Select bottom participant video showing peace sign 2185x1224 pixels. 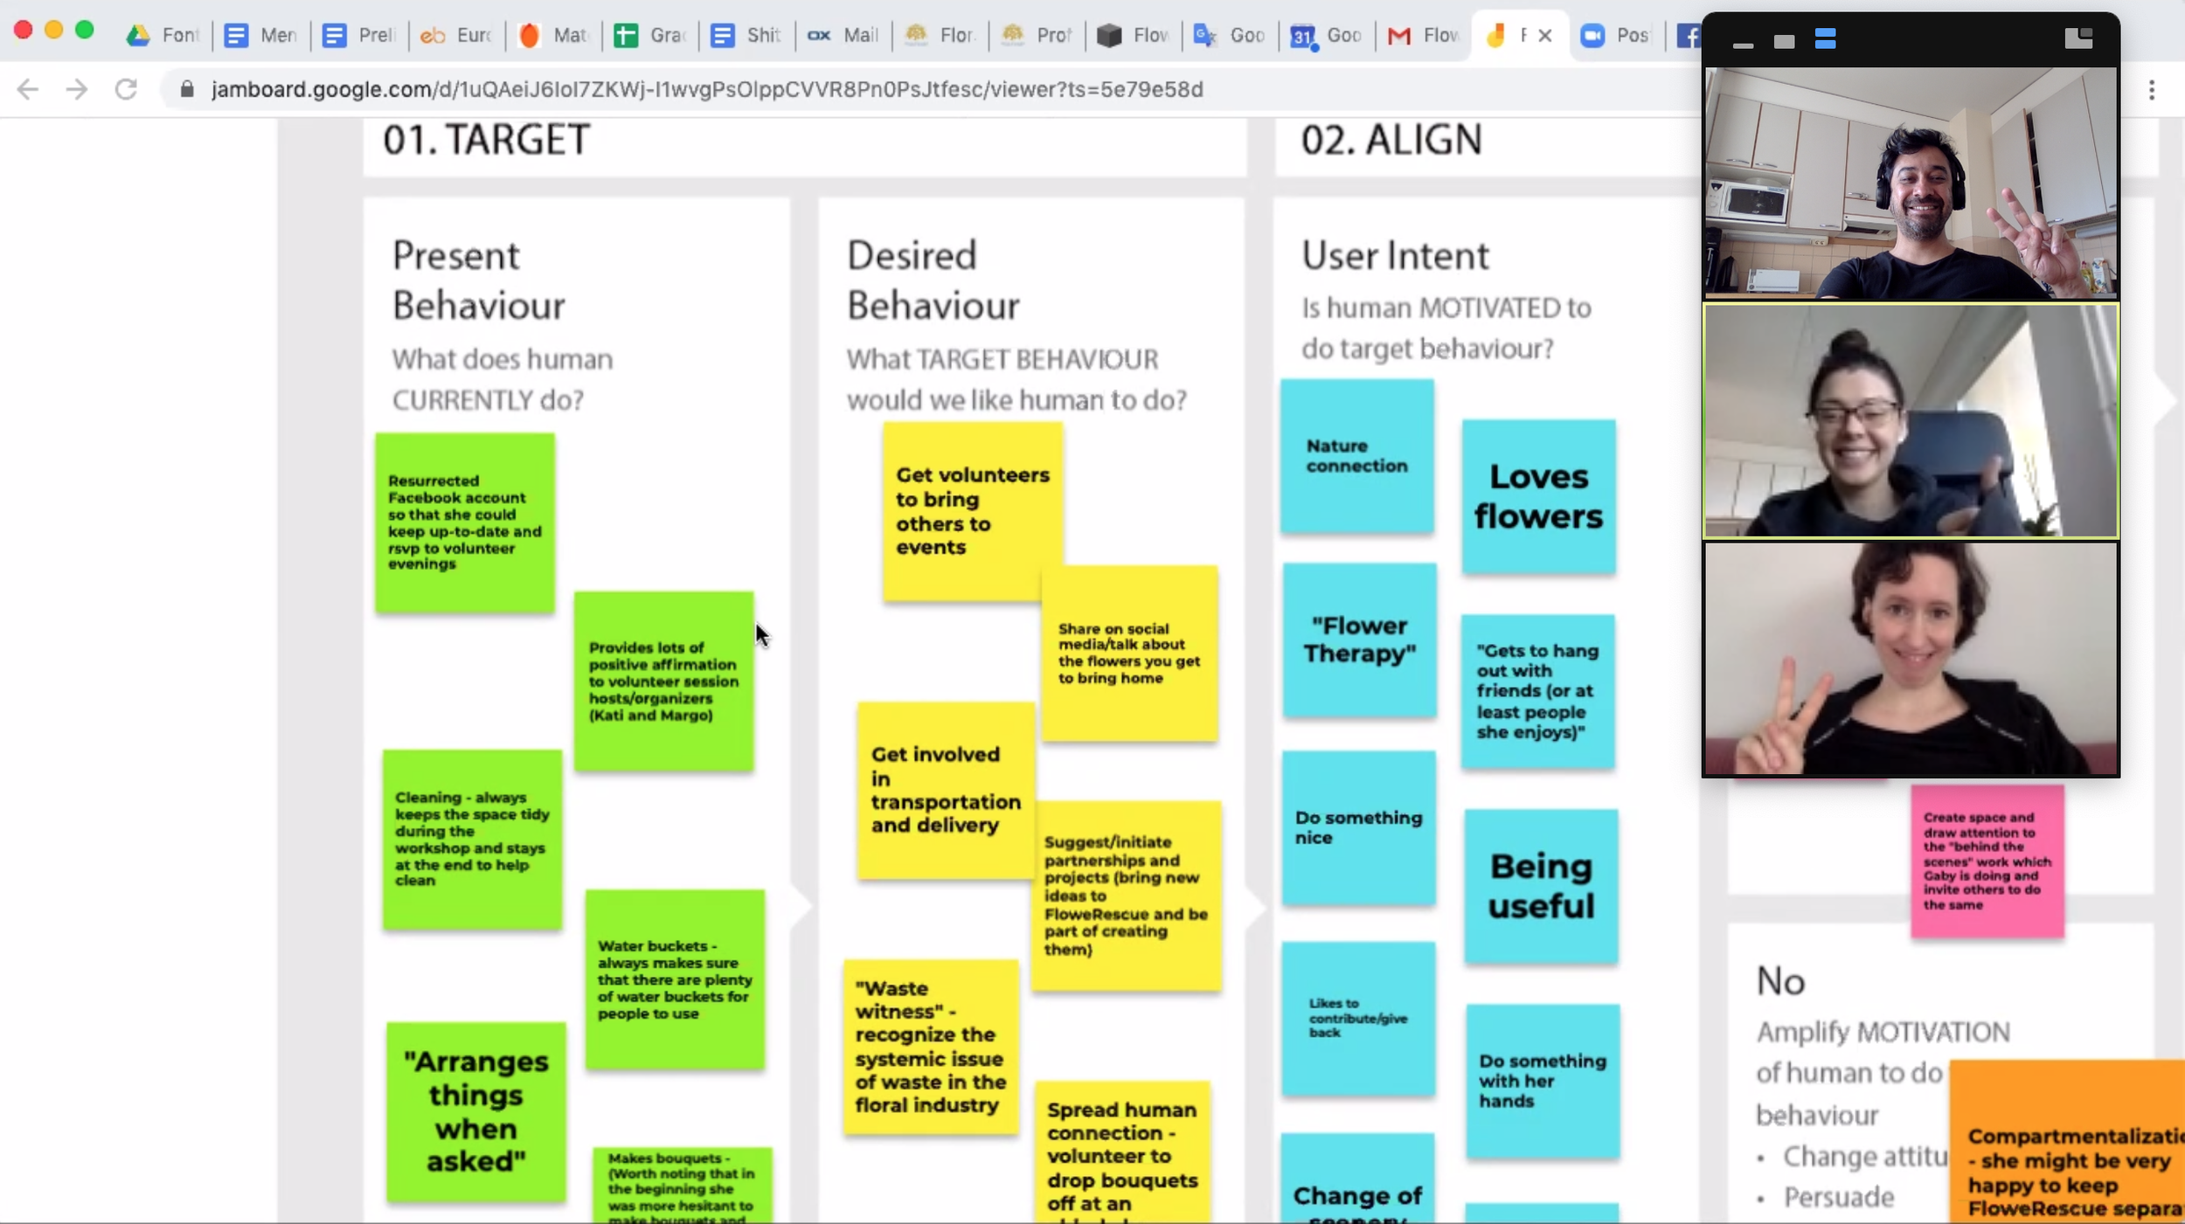click(1911, 659)
